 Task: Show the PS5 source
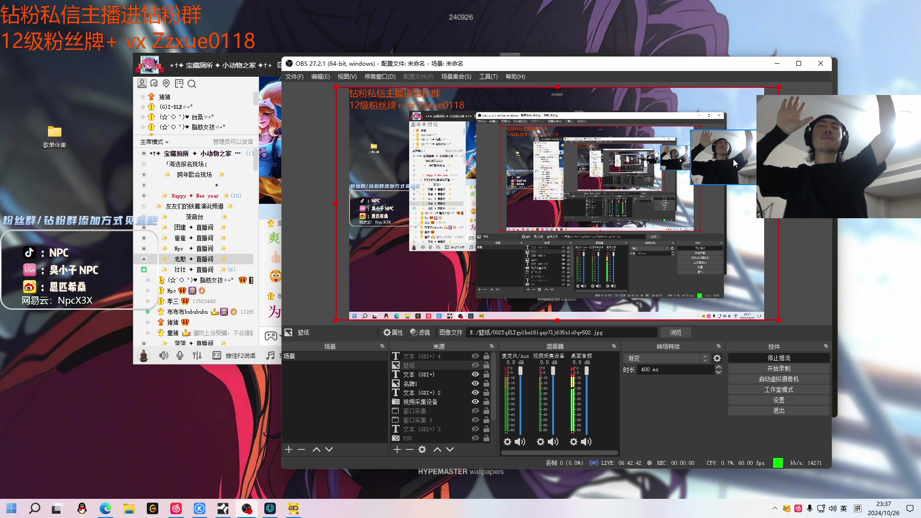coord(475,438)
